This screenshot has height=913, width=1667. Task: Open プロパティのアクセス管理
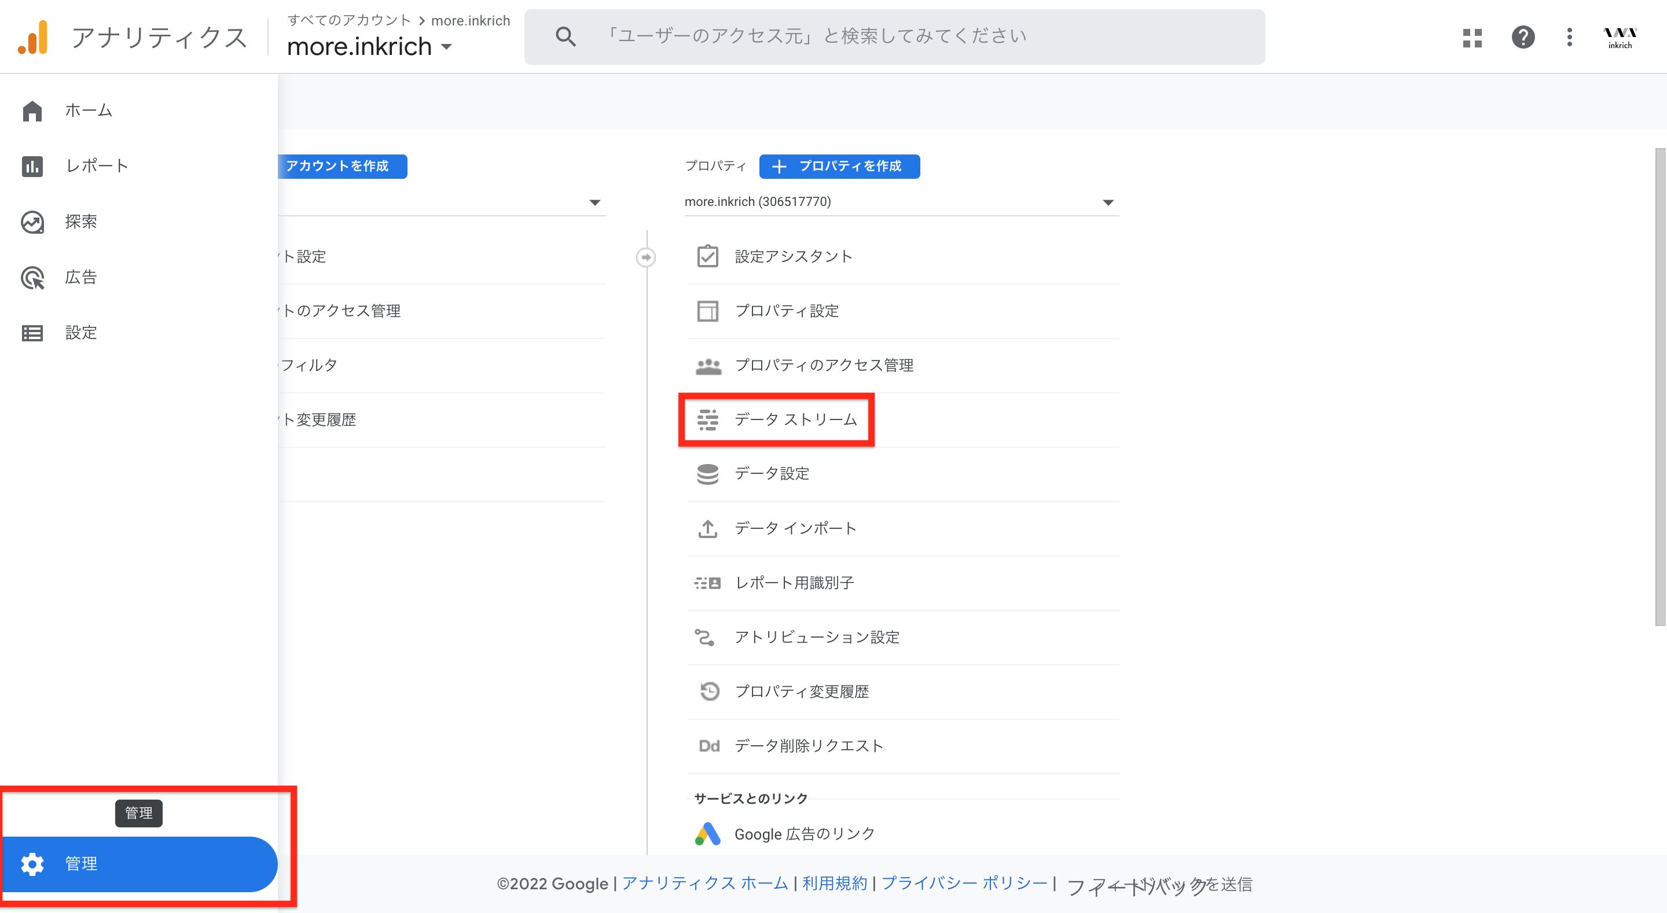[x=903, y=366]
